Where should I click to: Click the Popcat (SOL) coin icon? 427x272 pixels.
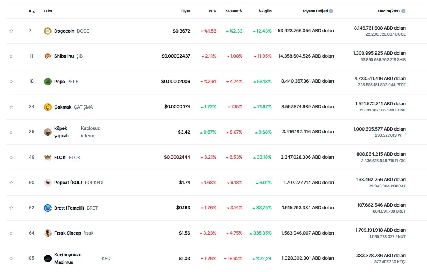point(47,183)
